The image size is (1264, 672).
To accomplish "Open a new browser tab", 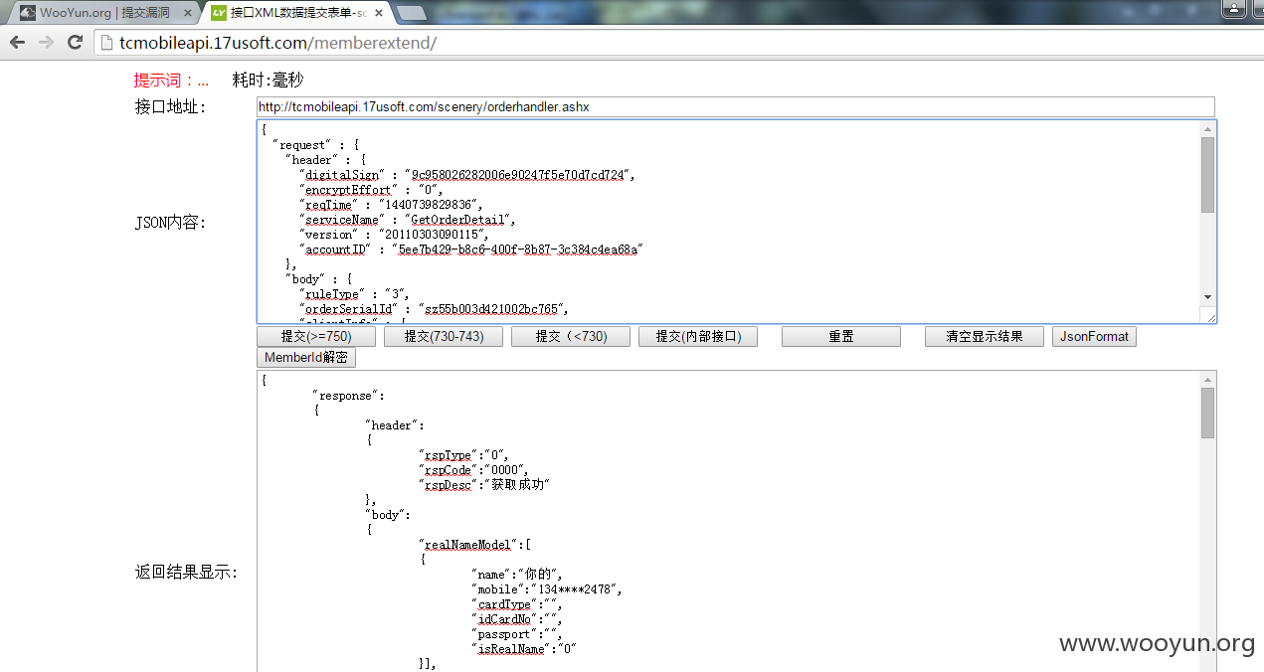I will 411,13.
